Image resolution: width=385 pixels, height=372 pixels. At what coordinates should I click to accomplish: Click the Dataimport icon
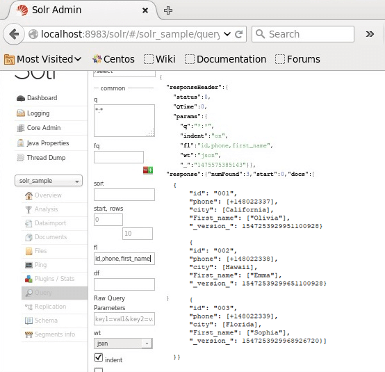[x=28, y=223]
